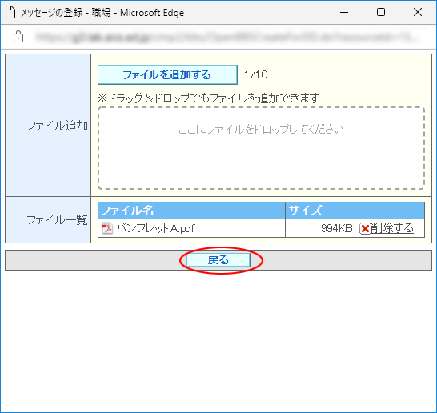Close the メッセージの登録 window
The height and width of the screenshot is (413, 437).
pos(418,12)
